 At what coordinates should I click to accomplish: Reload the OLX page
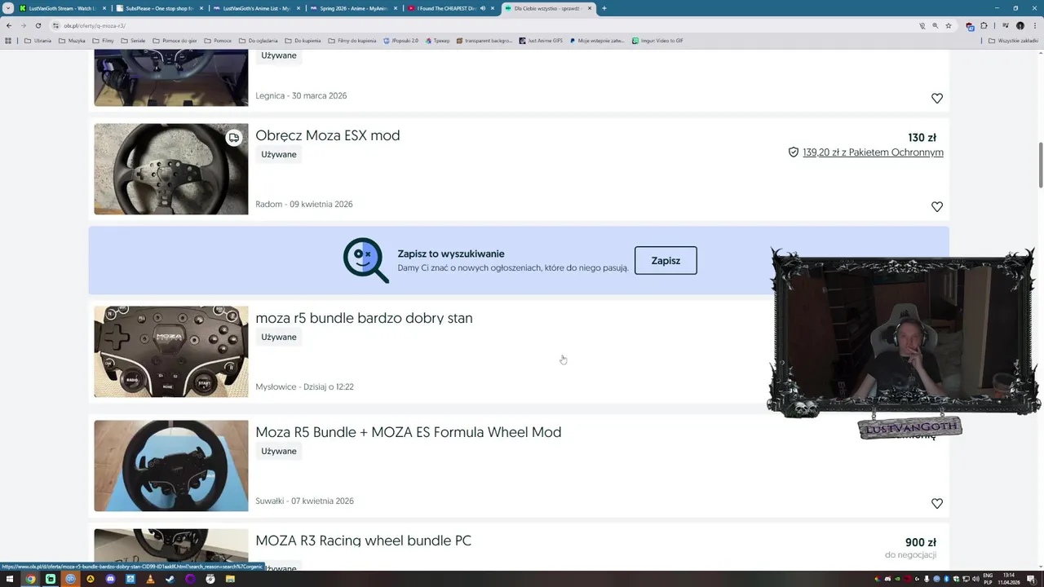click(38, 25)
